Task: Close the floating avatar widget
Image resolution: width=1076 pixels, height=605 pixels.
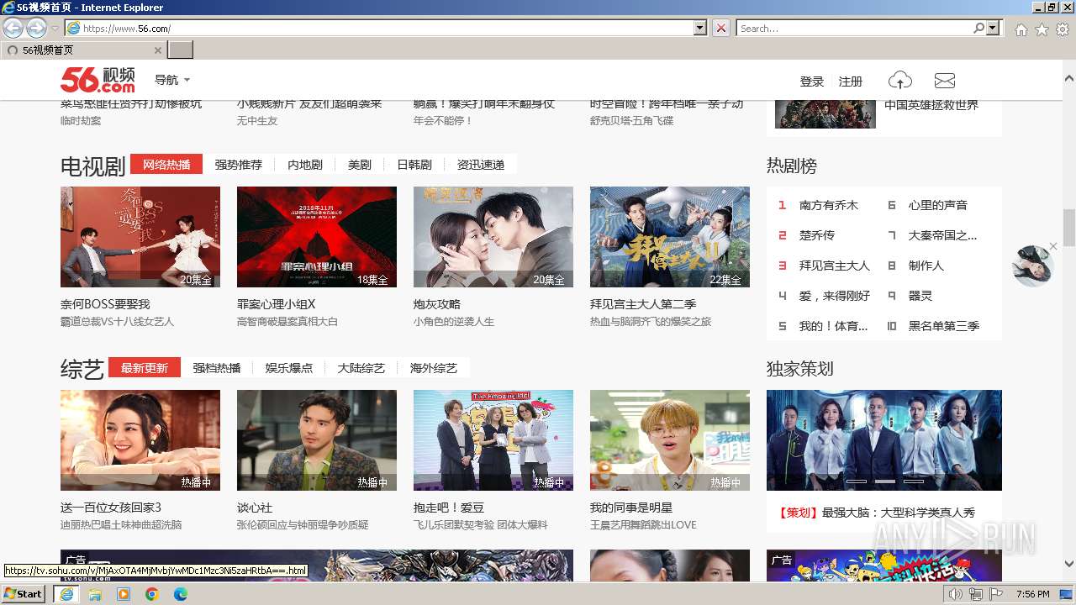Action: [x=1053, y=246]
